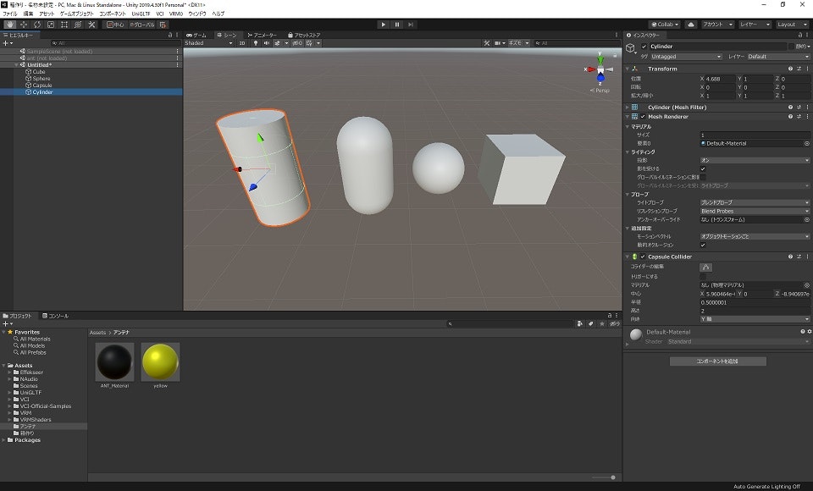Select the yellow material thumbnail
The width and height of the screenshot is (813, 491).
pyautogui.click(x=160, y=361)
